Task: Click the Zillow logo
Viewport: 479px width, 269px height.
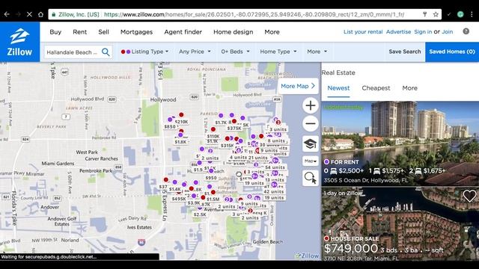Action: click(19, 42)
